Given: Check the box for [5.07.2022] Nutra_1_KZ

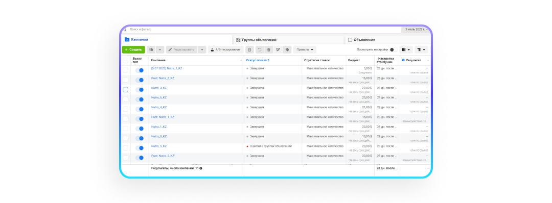Looking at the screenshot, I should pyautogui.click(x=125, y=70).
